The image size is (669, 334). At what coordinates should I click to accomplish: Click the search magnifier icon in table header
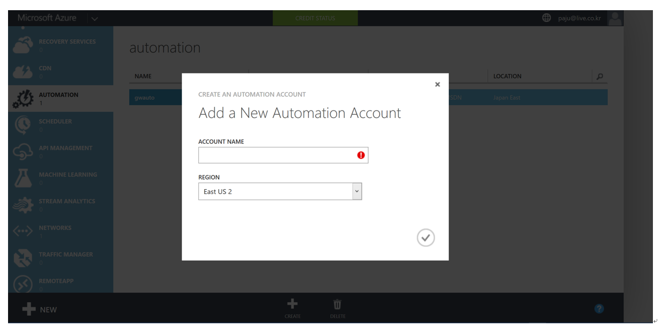pyautogui.click(x=600, y=77)
